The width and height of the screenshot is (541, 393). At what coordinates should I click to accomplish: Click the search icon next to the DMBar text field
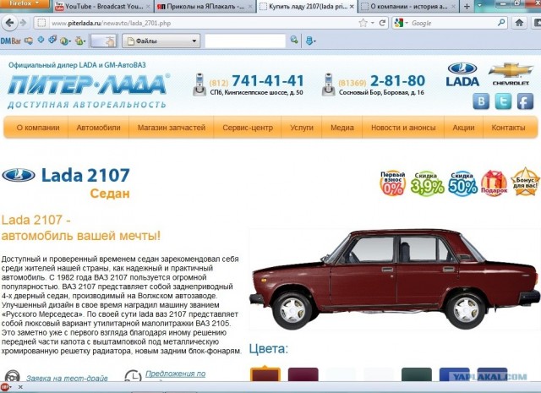coord(294,40)
